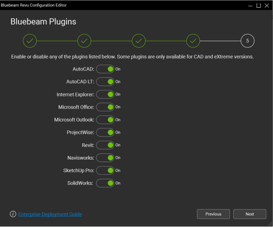Switch off the SketchUp Pro plugin
The image size is (273, 227).
[105, 171]
